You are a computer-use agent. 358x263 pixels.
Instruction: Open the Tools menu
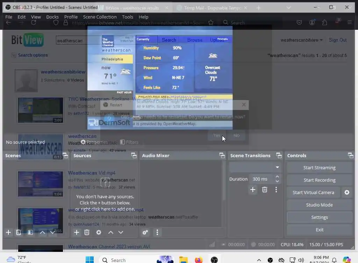tap(127, 17)
